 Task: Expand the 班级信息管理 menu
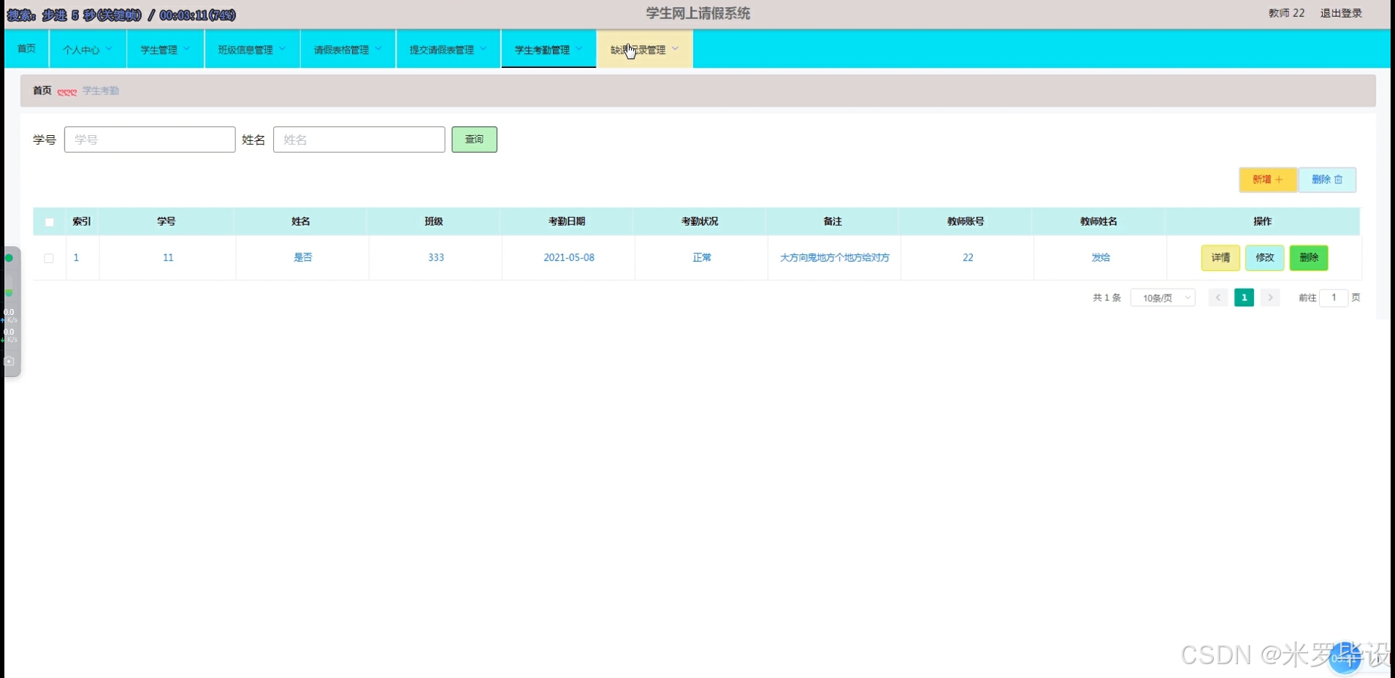point(252,50)
